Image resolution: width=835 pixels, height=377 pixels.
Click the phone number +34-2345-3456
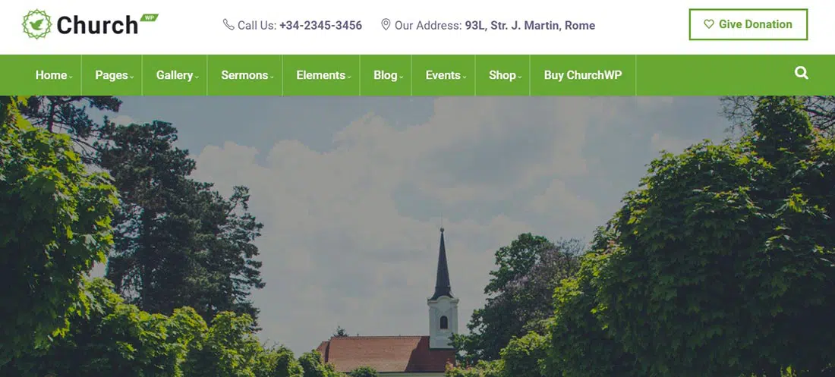(320, 25)
